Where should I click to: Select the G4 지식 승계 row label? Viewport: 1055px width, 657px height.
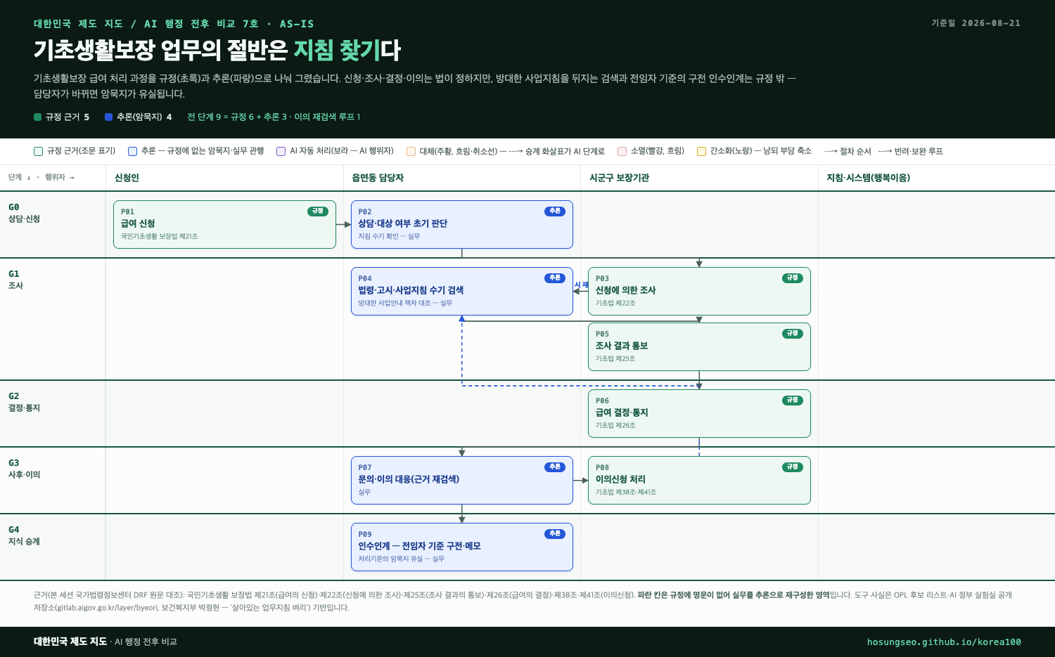24,535
